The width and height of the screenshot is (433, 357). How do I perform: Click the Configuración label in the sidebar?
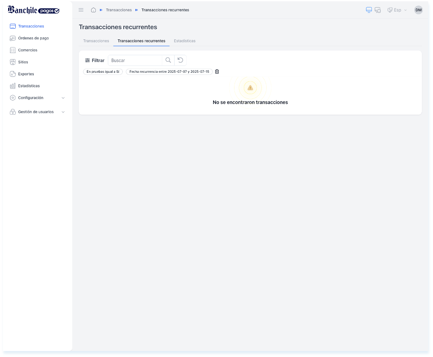pyautogui.click(x=31, y=98)
